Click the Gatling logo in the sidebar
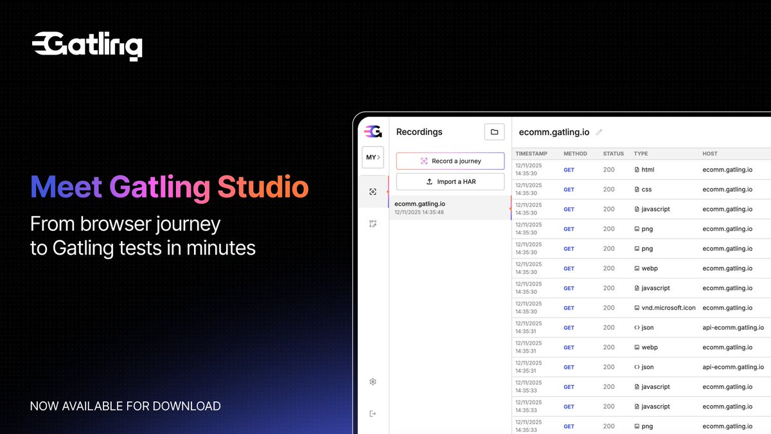 pyautogui.click(x=373, y=131)
